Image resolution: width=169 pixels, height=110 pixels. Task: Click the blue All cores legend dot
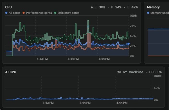pyautogui.click(x=6, y=13)
